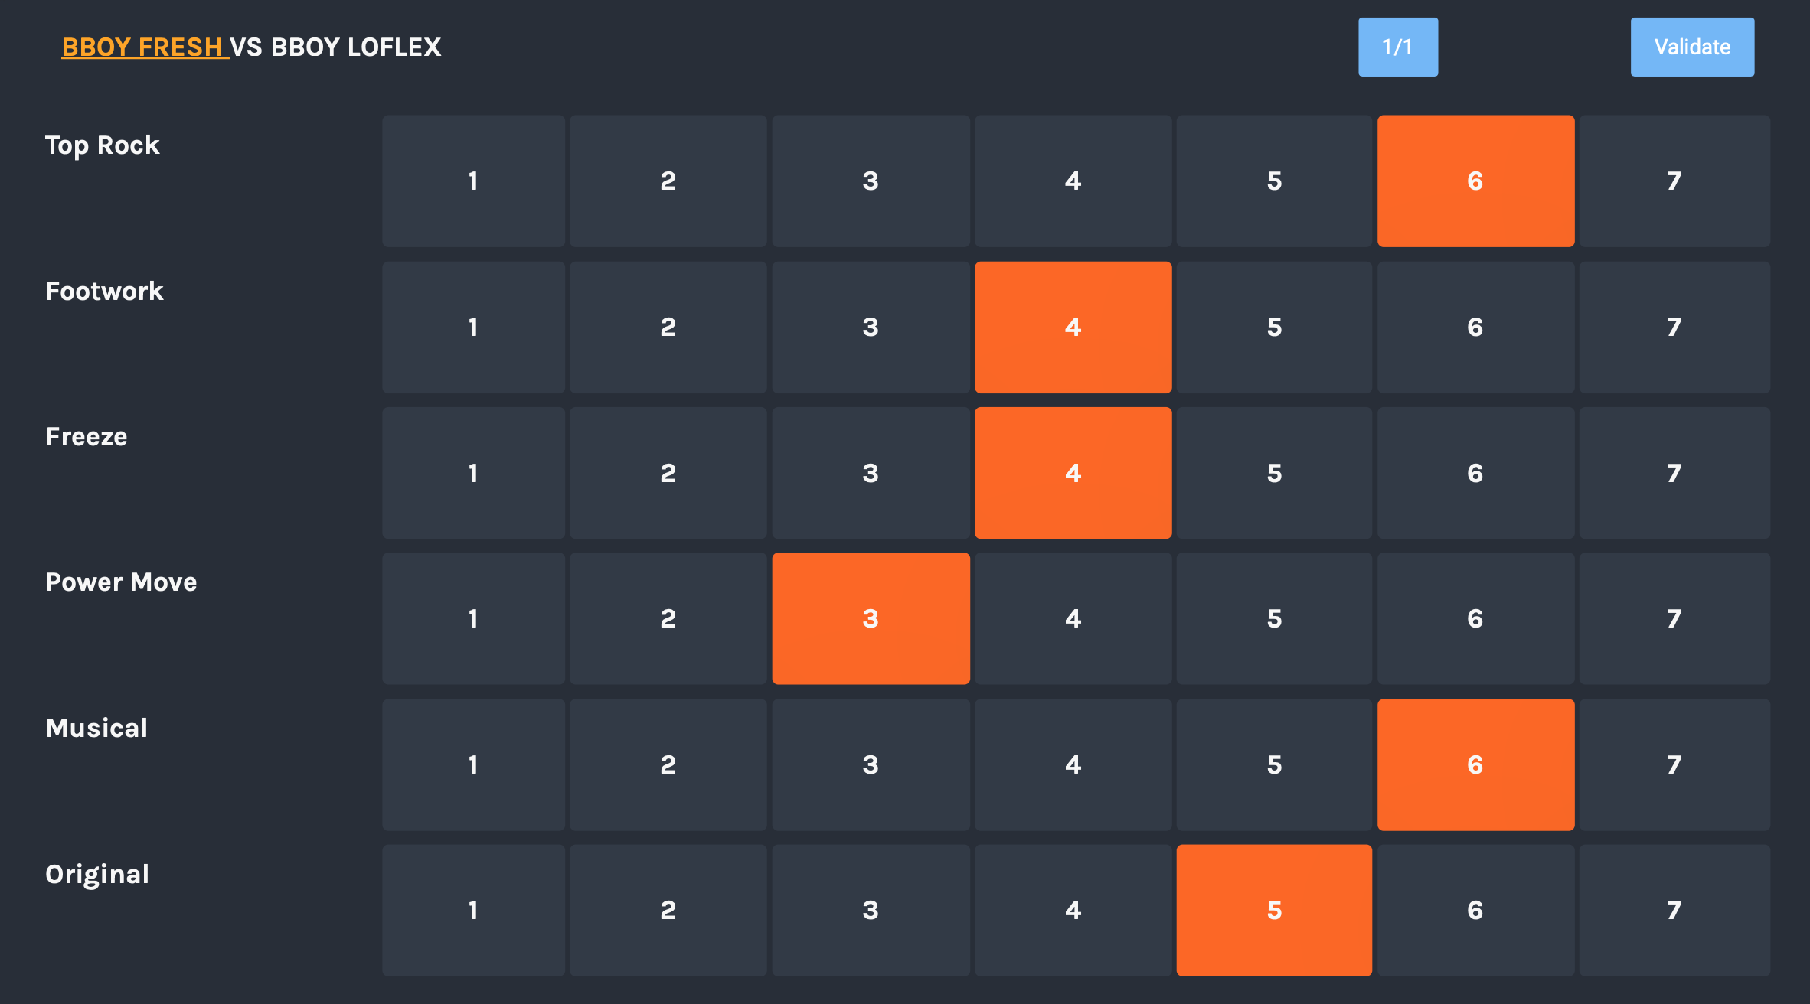Screen dimensions: 1810x1004
Task: Give Freeze a score of 7
Action: tap(1674, 473)
